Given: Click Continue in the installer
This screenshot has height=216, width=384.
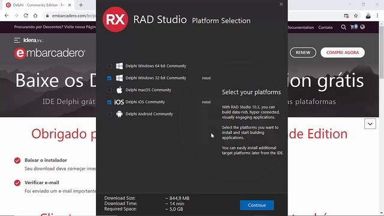Looking at the screenshot, I should (x=257, y=205).
